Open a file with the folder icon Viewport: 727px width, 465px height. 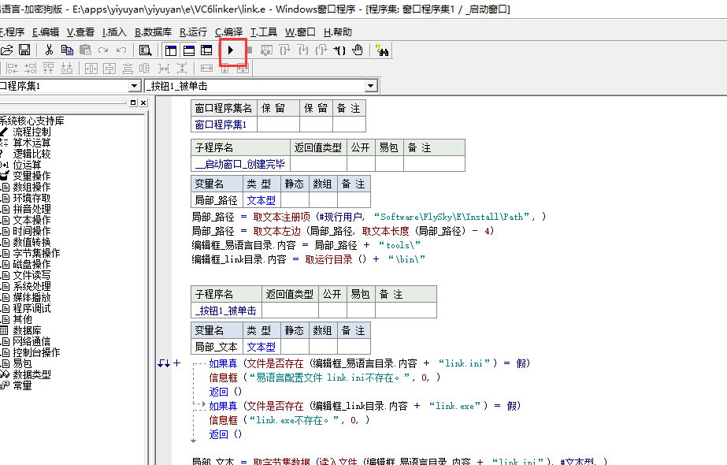click(x=6, y=50)
